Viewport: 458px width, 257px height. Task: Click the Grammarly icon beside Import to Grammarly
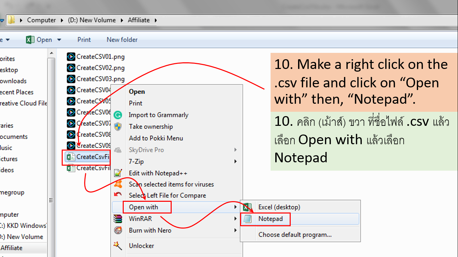point(118,115)
